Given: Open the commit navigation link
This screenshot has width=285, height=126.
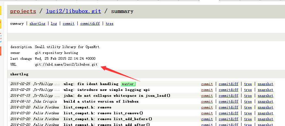Looking at the screenshot, I should pyautogui.click(x=69, y=24).
